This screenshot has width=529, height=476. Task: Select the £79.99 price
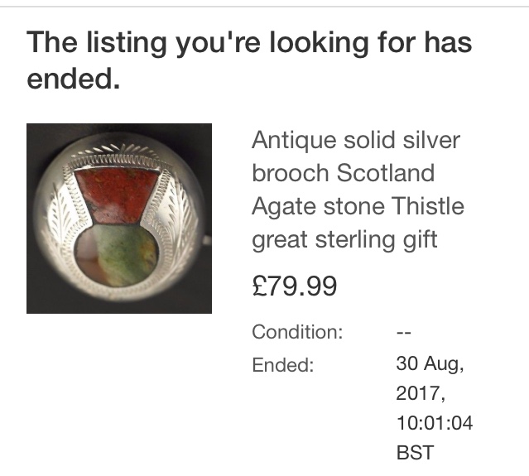tap(294, 286)
